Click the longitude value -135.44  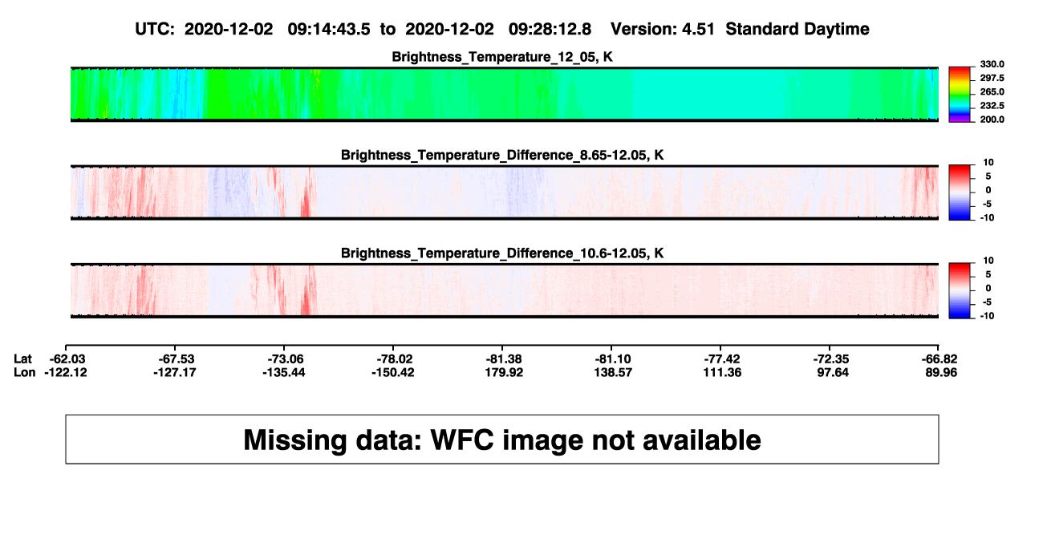[284, 372]
